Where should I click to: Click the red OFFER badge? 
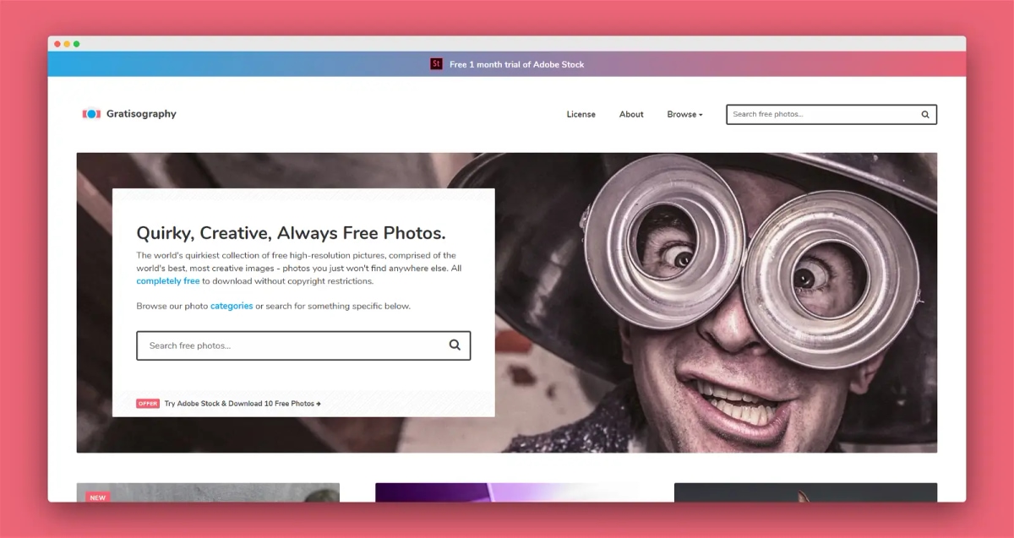pyautogui.click(x=148, y=404)
